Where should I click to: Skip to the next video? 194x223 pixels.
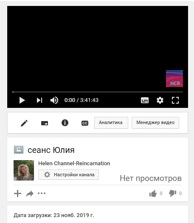pos(39,100)
